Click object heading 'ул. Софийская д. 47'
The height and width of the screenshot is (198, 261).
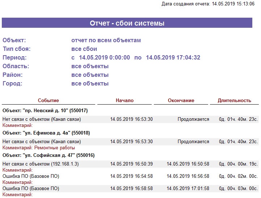tap(49, 155)
